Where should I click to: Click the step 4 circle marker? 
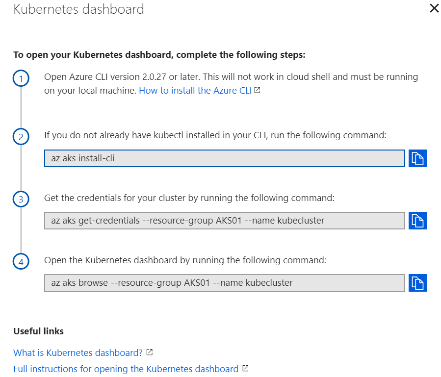pos(21,261)
